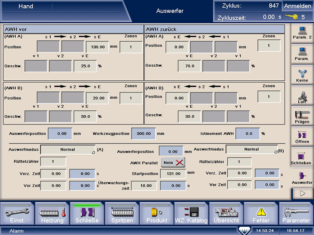This screenshot has height=235, width=314.
Task: Edit Überwachungszeit 10.00 field
Action: pos(144,186)
